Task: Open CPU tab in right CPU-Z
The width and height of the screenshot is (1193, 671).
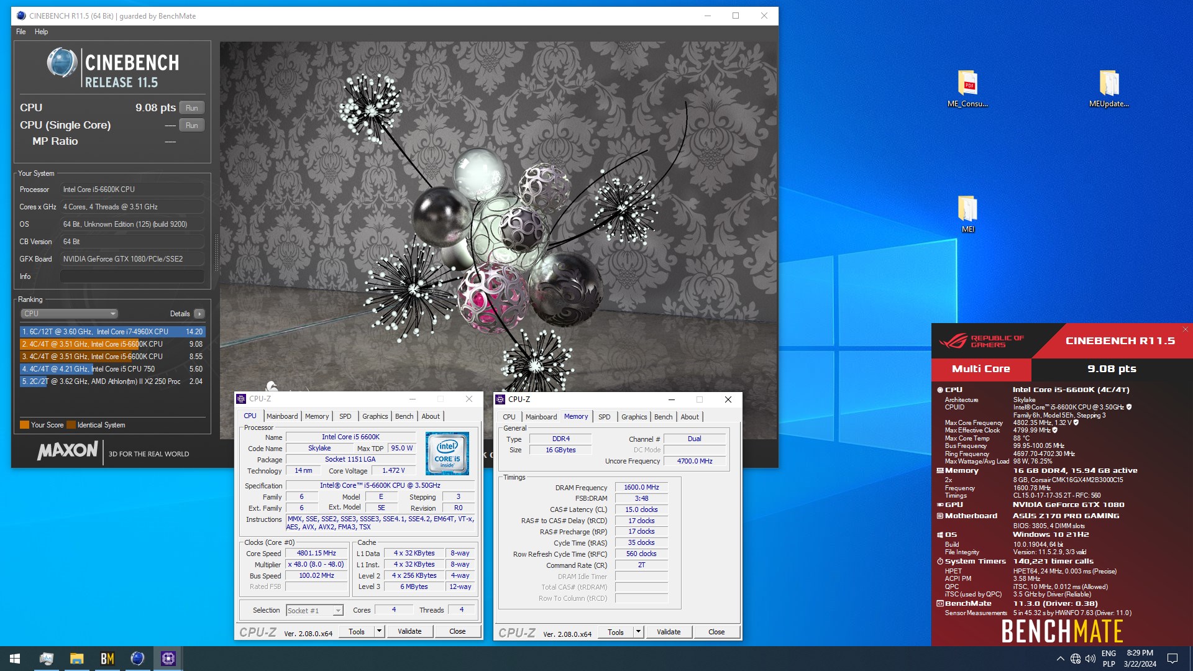Action: [x=509, y=417]
